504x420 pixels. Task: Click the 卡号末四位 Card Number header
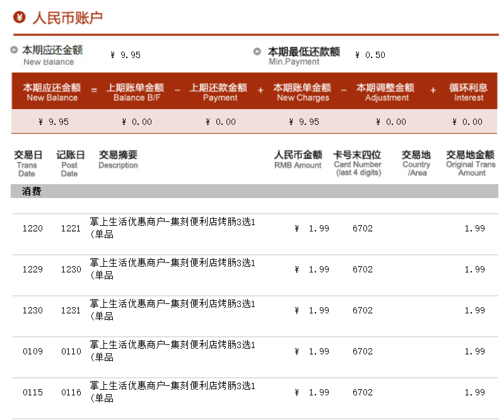(x=358, y=163)
